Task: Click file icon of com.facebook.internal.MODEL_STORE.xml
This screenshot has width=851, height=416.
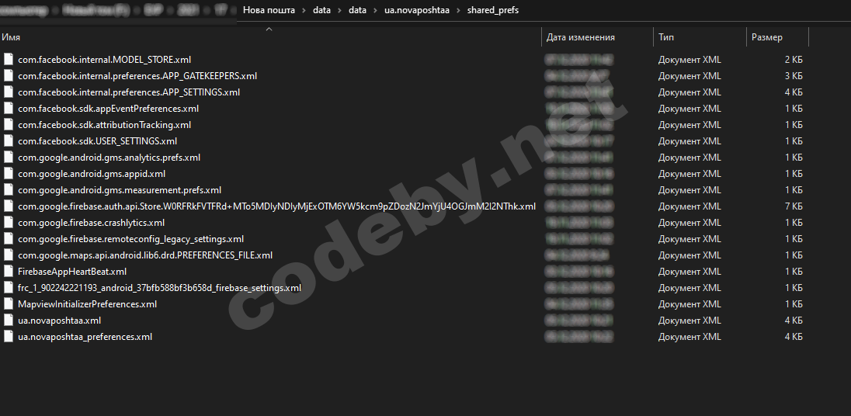Action: [8, 60]
